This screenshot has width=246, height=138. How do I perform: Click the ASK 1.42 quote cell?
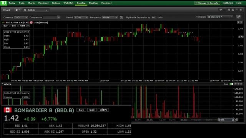pos(55,126)
